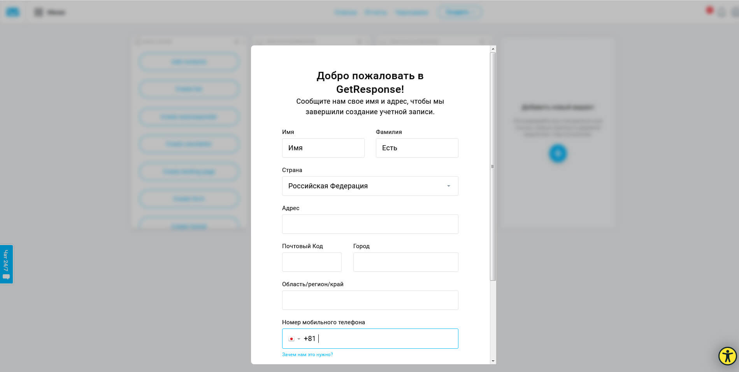Open the accessibility options icon
The image size is (739, 372).
click(727, 356)
